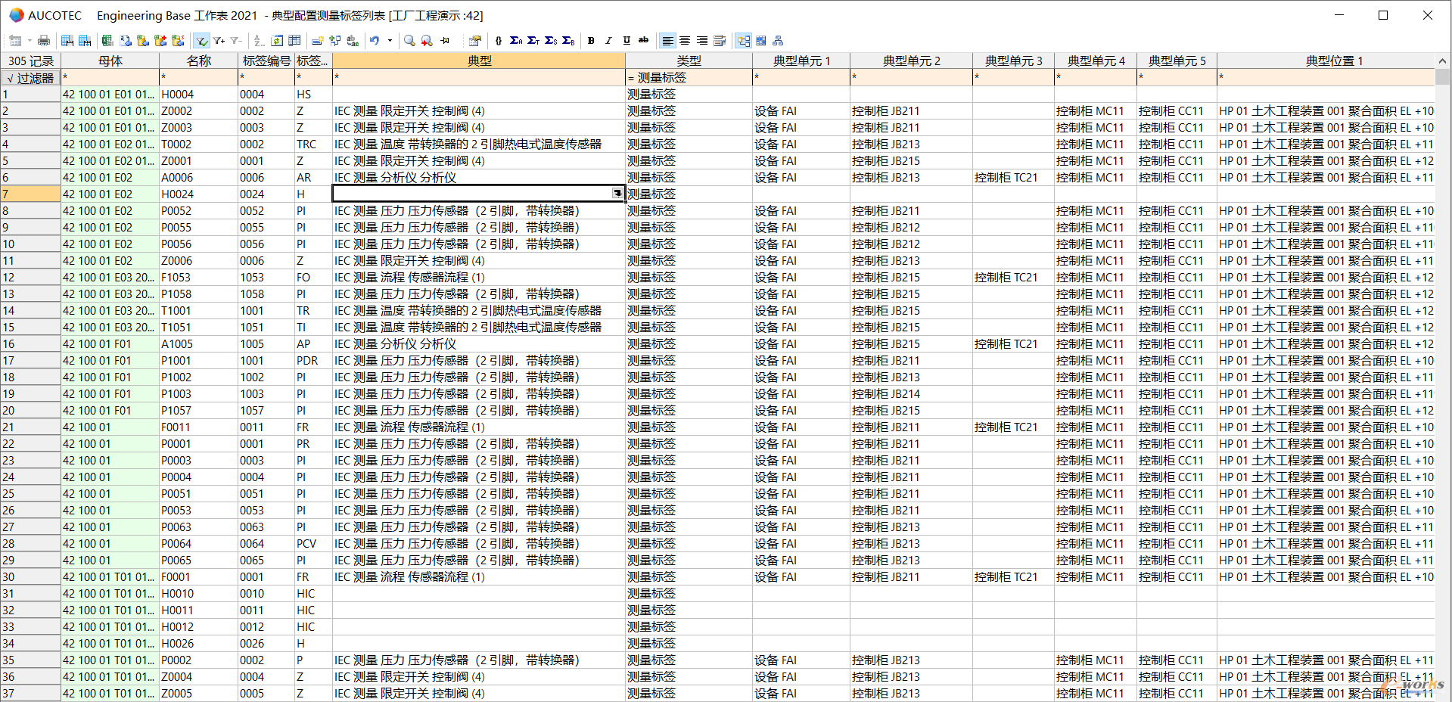This screenshot has width=1452, height=702.
Task: Click the Excel export icon
Action: [107, 41]
